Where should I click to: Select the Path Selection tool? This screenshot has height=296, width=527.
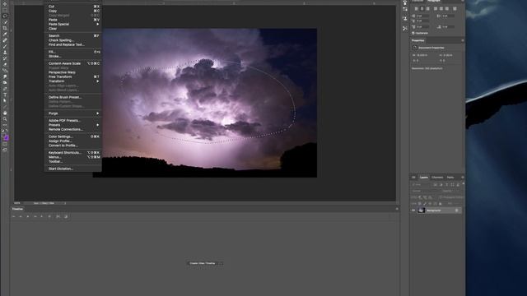coord(5,100)
